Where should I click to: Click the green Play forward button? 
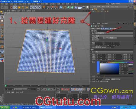tap(48, 89)
